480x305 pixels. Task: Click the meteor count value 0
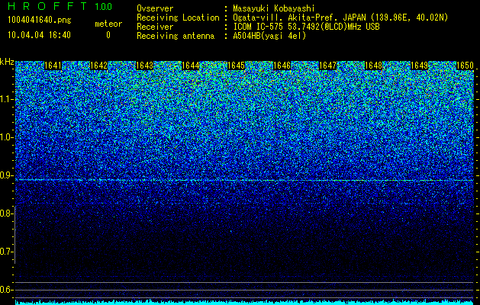tap(108, 35)
